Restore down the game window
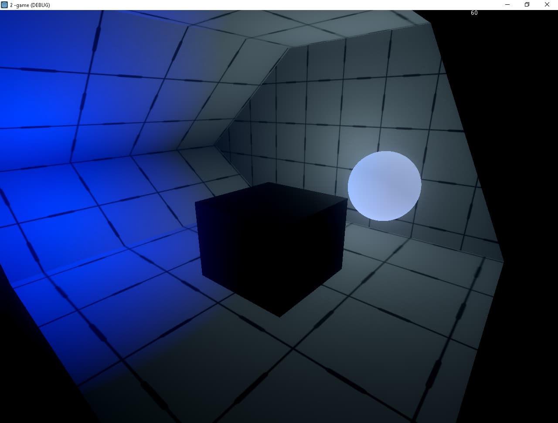This screenshot has width=558, height=423. [527, 5]
